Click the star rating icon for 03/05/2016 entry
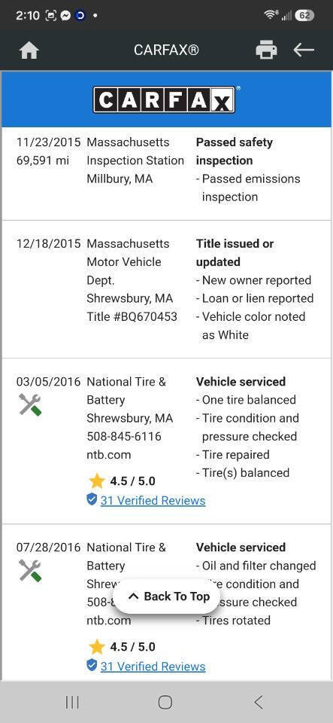333x723 pixels. pos(96,481)
